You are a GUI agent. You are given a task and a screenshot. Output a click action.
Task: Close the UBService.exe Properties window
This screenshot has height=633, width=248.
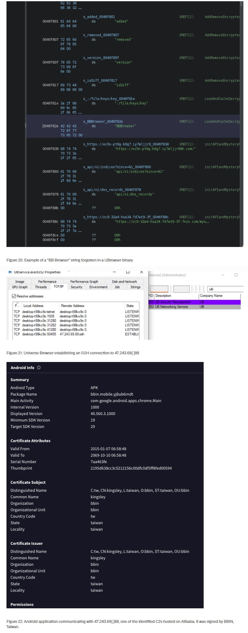point(141,272)
